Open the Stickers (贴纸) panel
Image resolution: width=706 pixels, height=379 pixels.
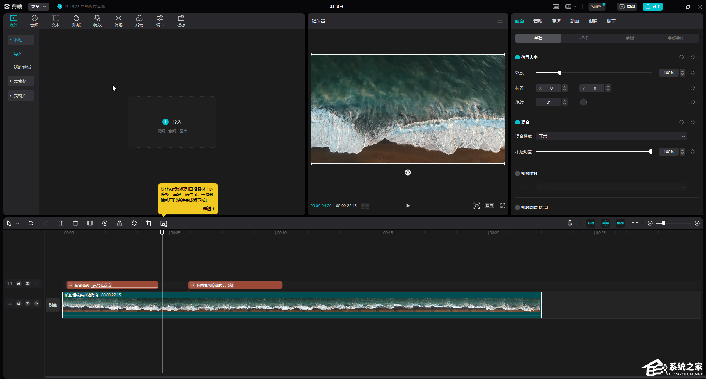(77, 21)
